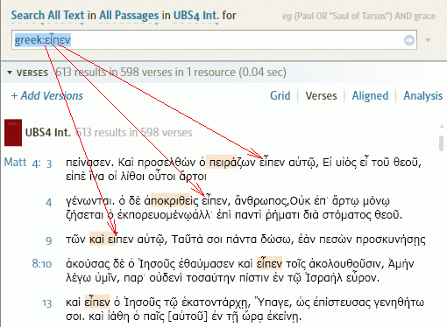Switch to Analysis view
Screen dimensions: 447x327
point(422,95)
